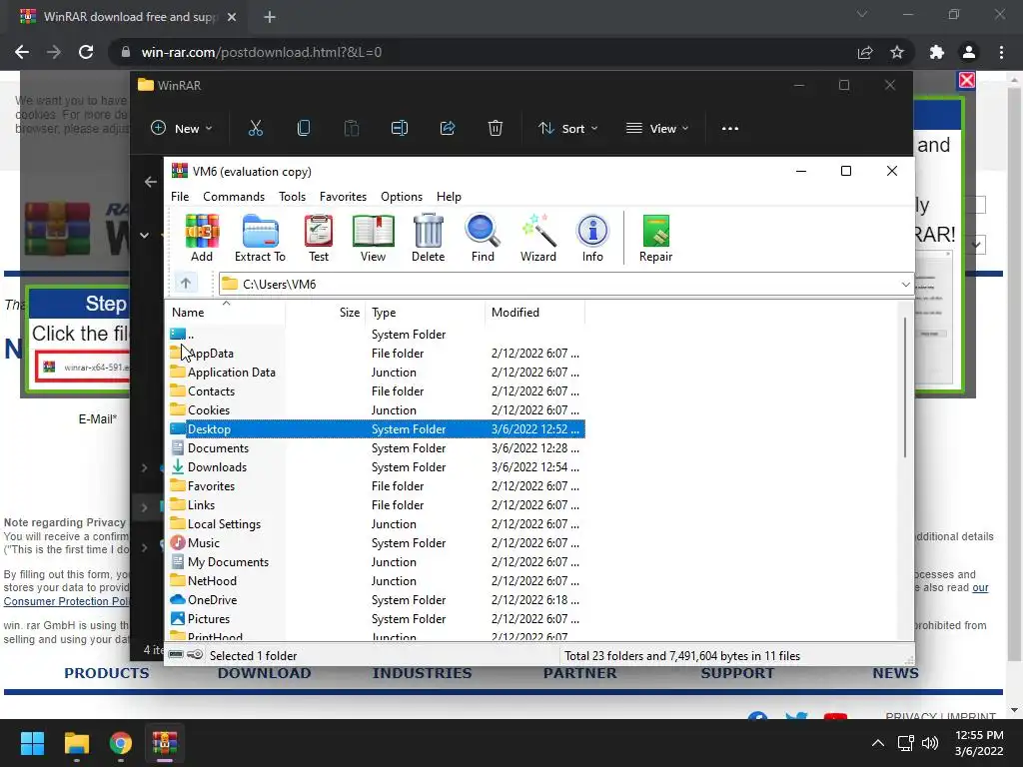Click the Extract To toolbar icon
This screenshot has width=1023, height=767.
tap(260, 238)
